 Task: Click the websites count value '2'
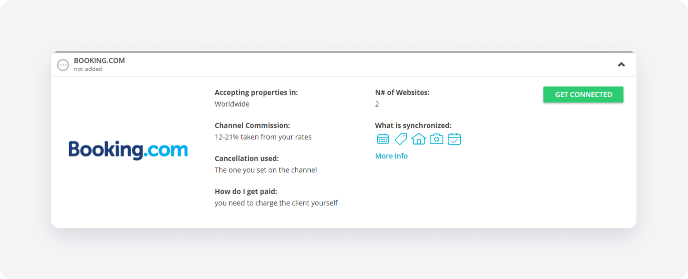point(377,104)
